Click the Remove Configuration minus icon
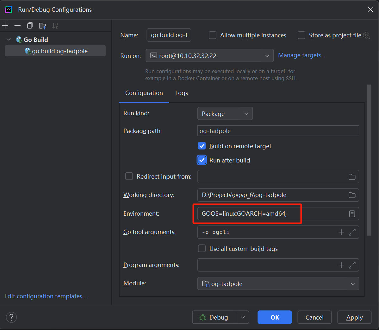Image resolution: width=379 pixels, height=330 pixels. point(17,26)
